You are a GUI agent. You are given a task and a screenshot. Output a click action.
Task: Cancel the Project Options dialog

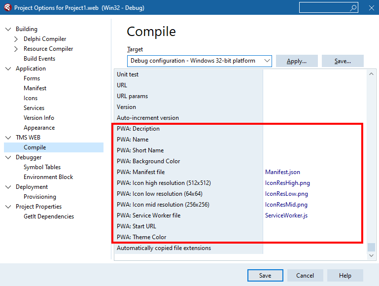(305, 275)
